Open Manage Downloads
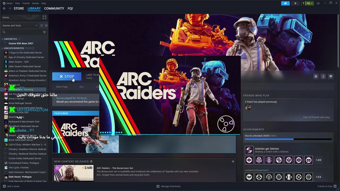 tap(168, 186)
